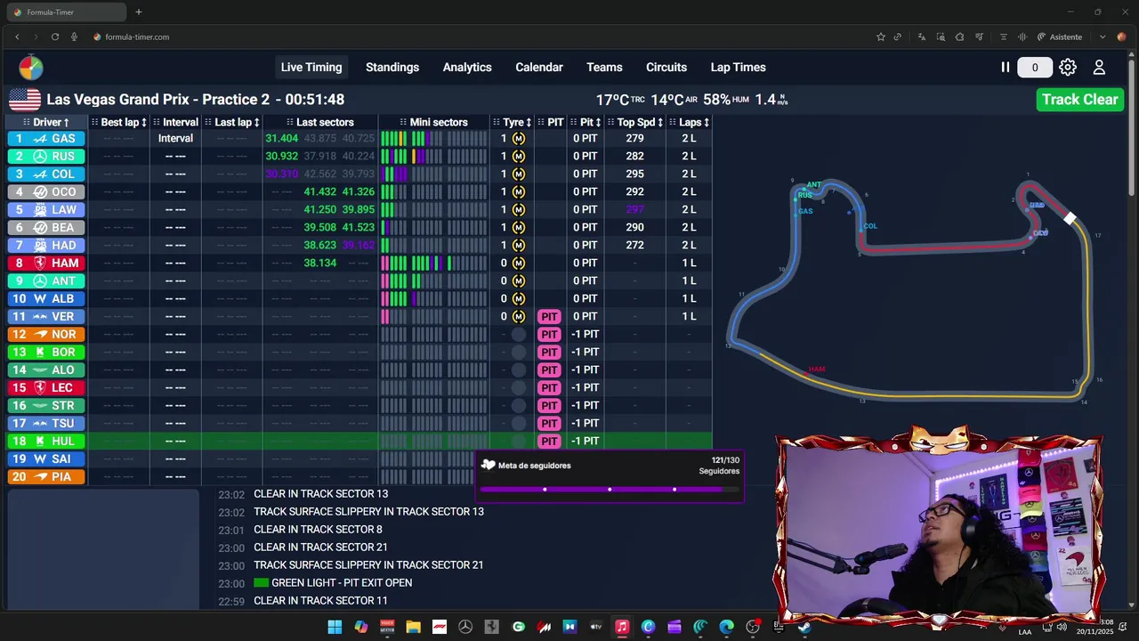Viewport: 1139px width, 641px height.
Task: Open Microsoft Edge from taskbar
Action: click(726, 627)
